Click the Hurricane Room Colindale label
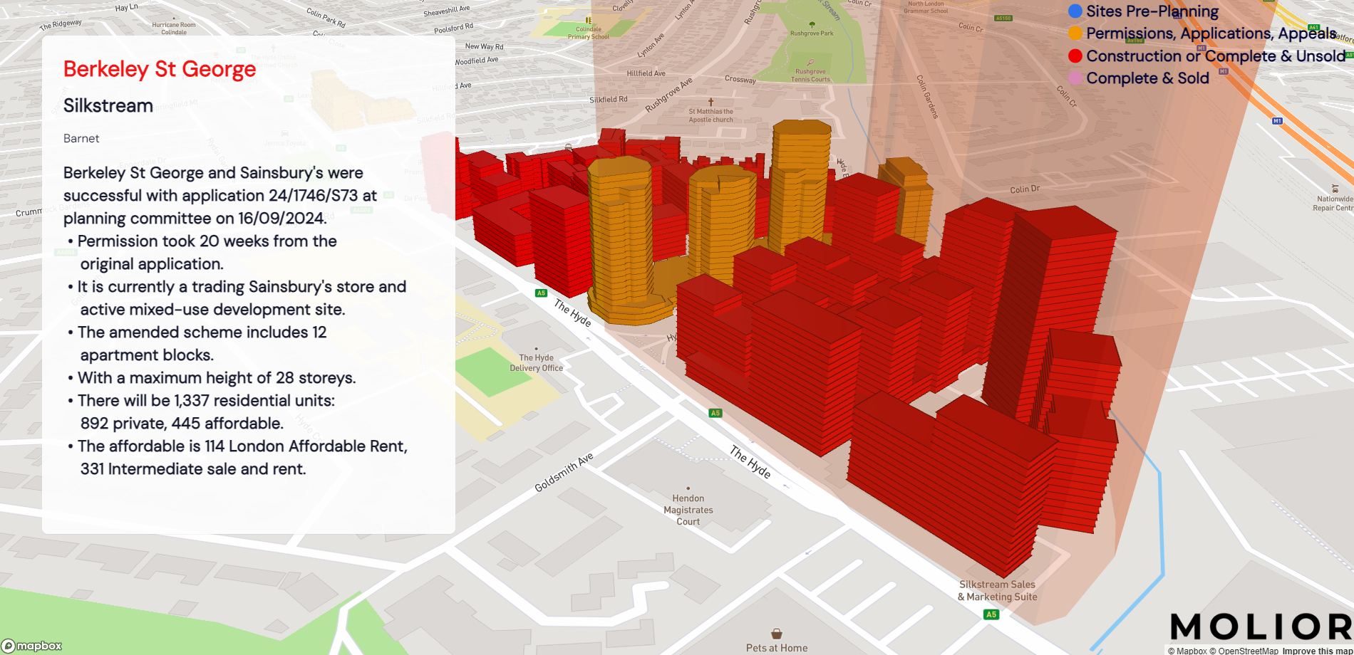Image resolution: width=1354 pixels, height=655 pixels. [174, 28]
